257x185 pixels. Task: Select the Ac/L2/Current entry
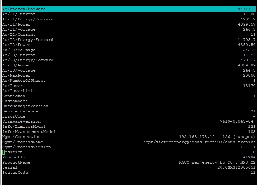tap(129, 35)
